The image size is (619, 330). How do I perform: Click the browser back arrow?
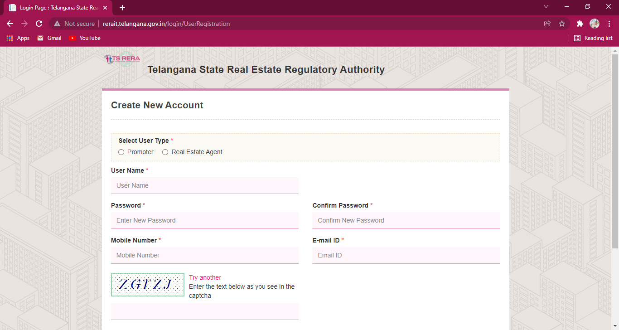point(10,24)
